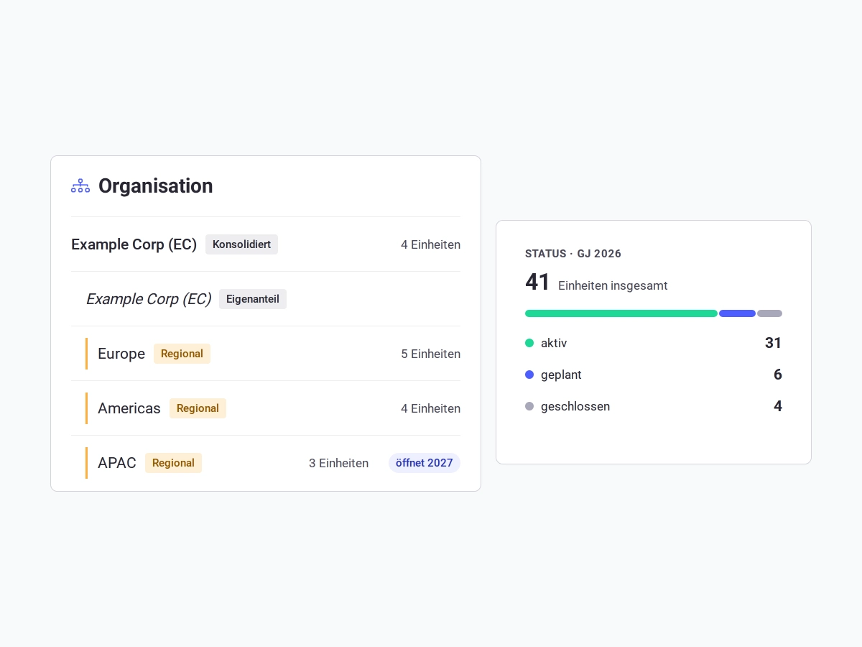Click the gray geschlossen bar segment
The width and height of the screenshot is (862, 647).
pyautogui.click(x=769, y=313)
